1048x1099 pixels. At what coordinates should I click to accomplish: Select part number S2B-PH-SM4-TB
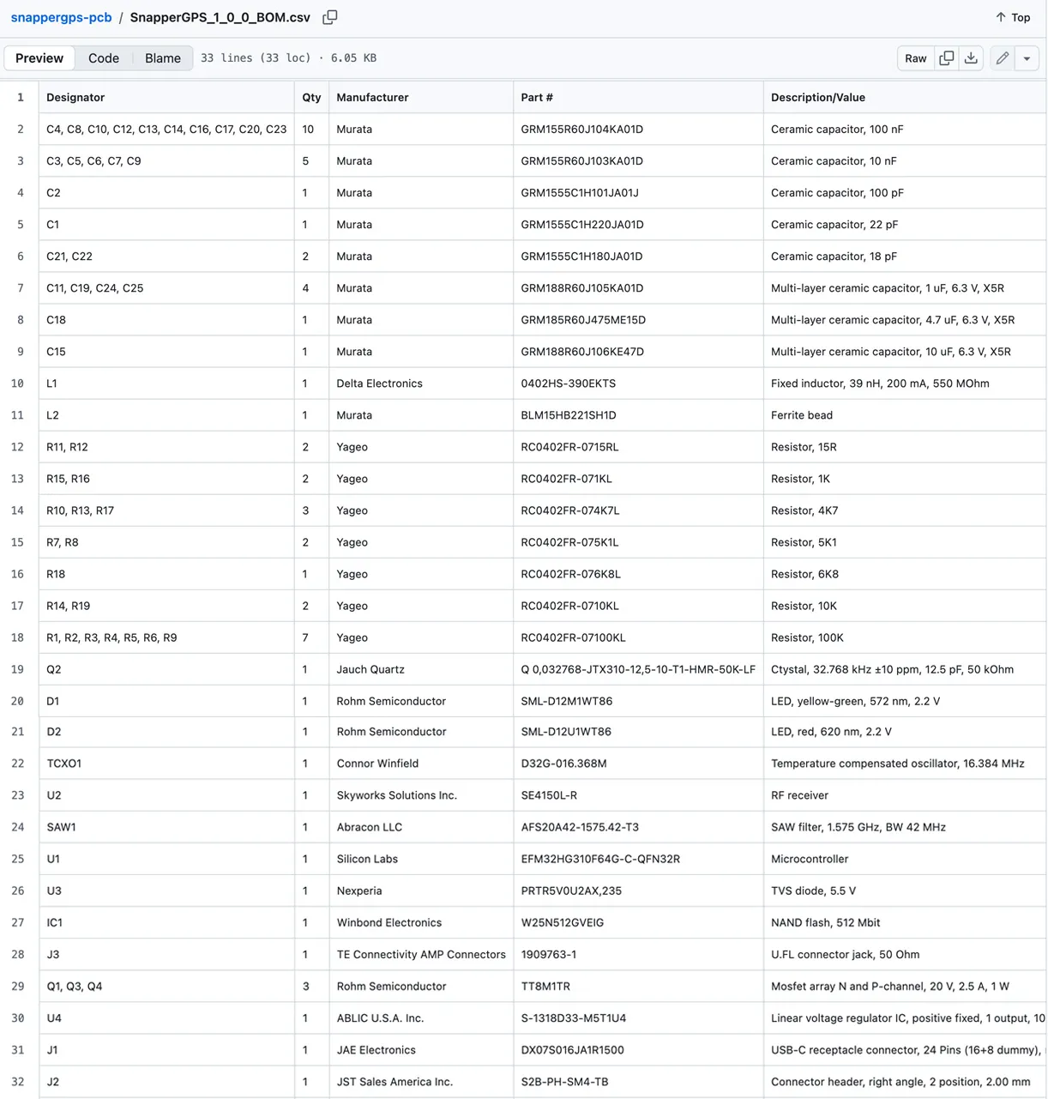[564, 1082]
